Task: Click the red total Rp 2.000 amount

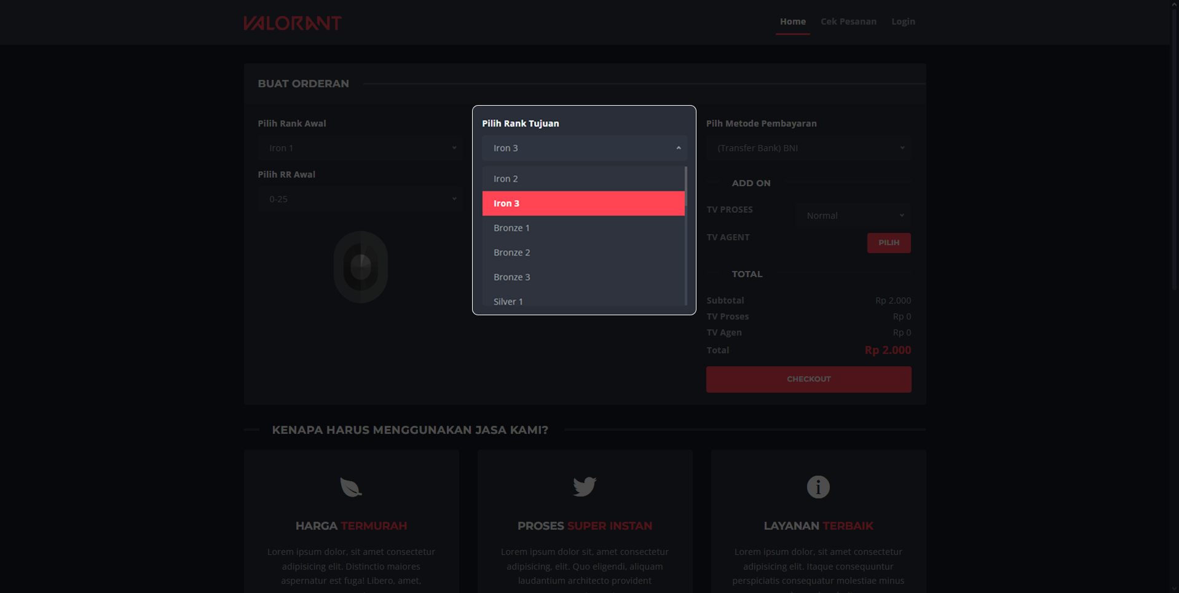Action: pyautogui.click(x=888, y=350)
